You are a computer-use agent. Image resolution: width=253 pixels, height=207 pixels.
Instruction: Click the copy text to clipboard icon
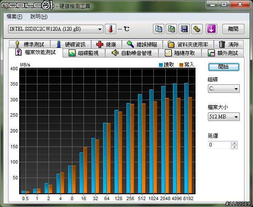click(x=158, y=29)
